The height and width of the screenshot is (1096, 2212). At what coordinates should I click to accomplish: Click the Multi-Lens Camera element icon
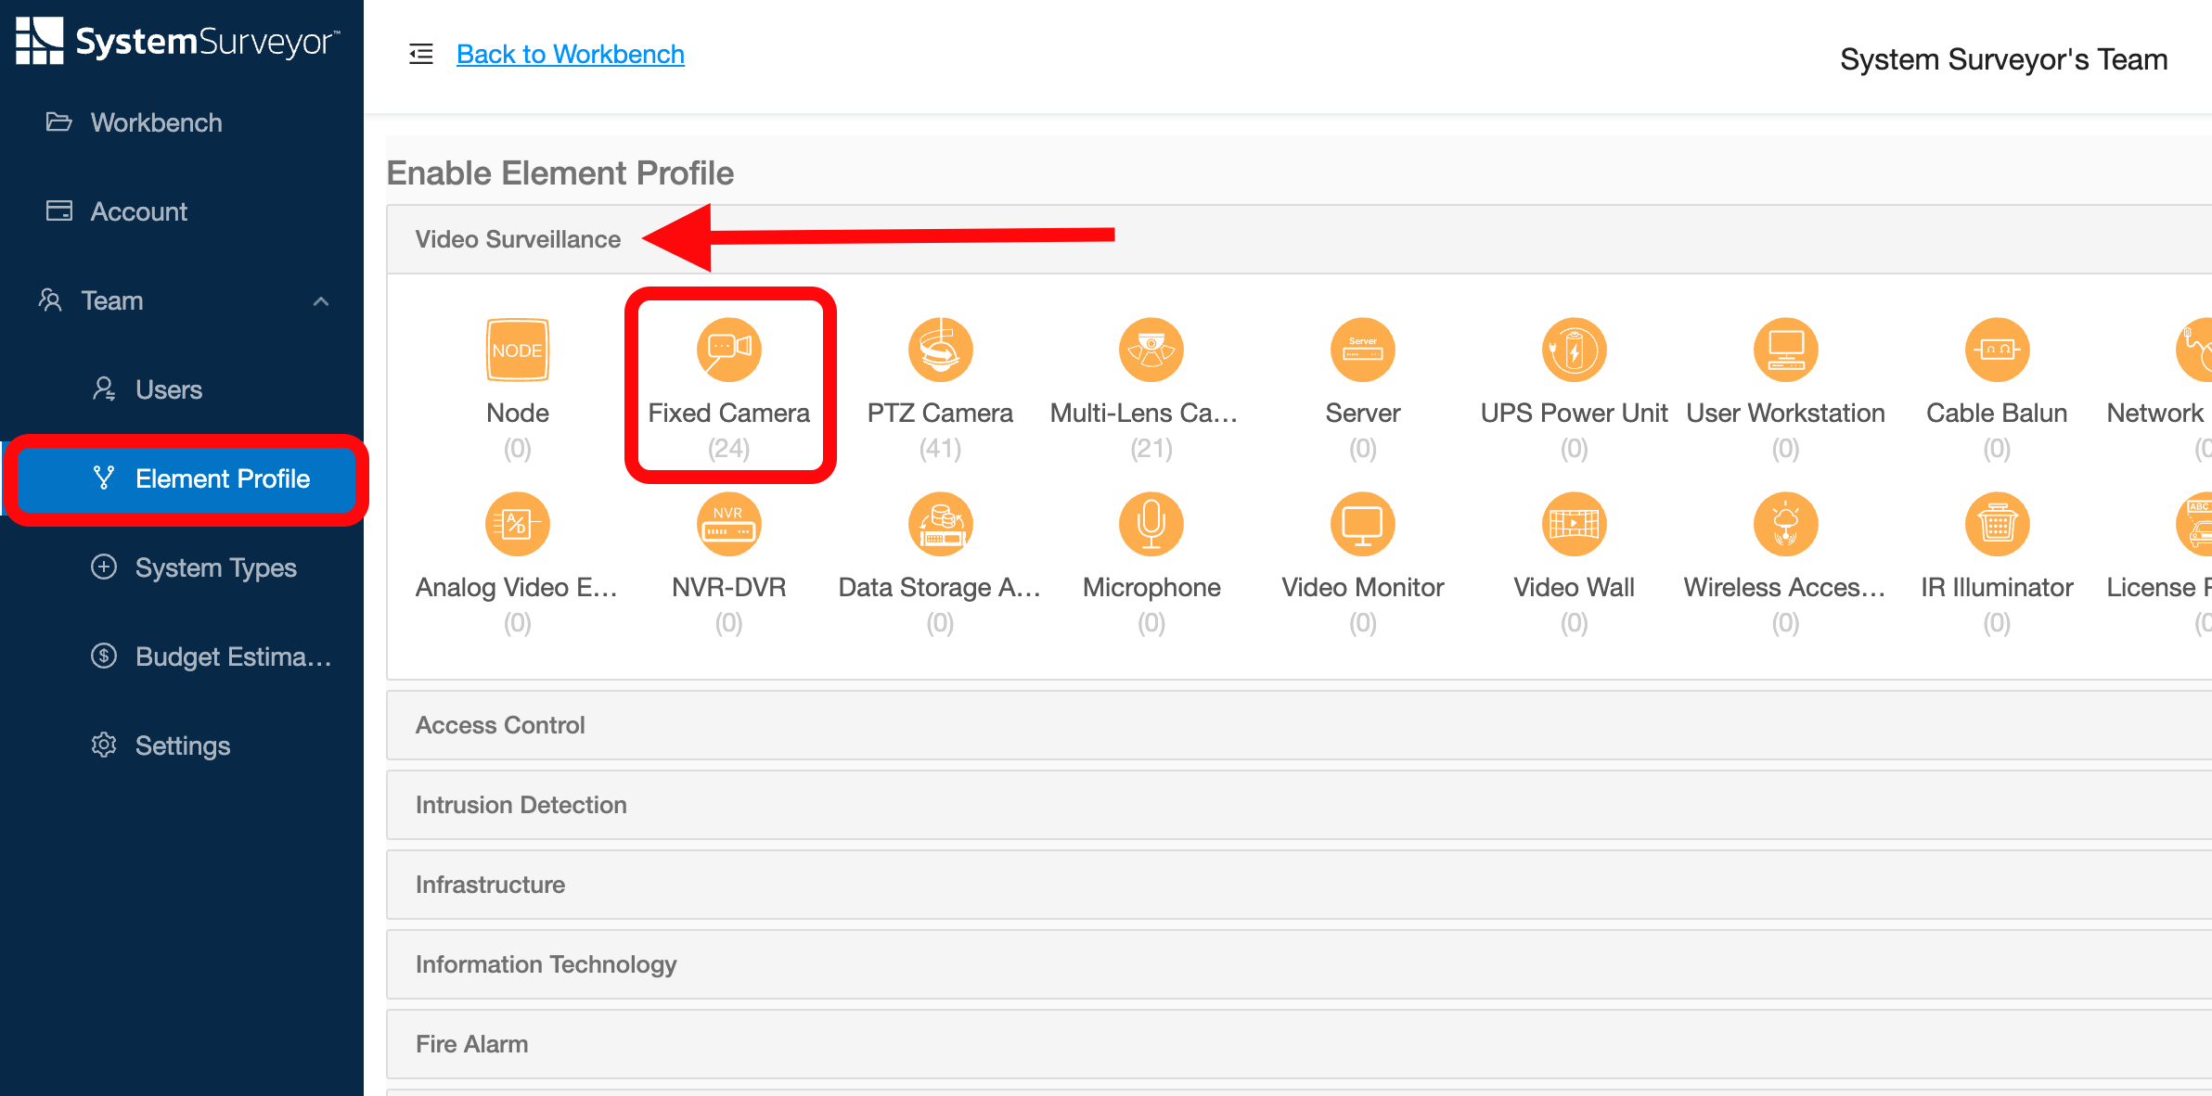click(x=1151, y=350)
